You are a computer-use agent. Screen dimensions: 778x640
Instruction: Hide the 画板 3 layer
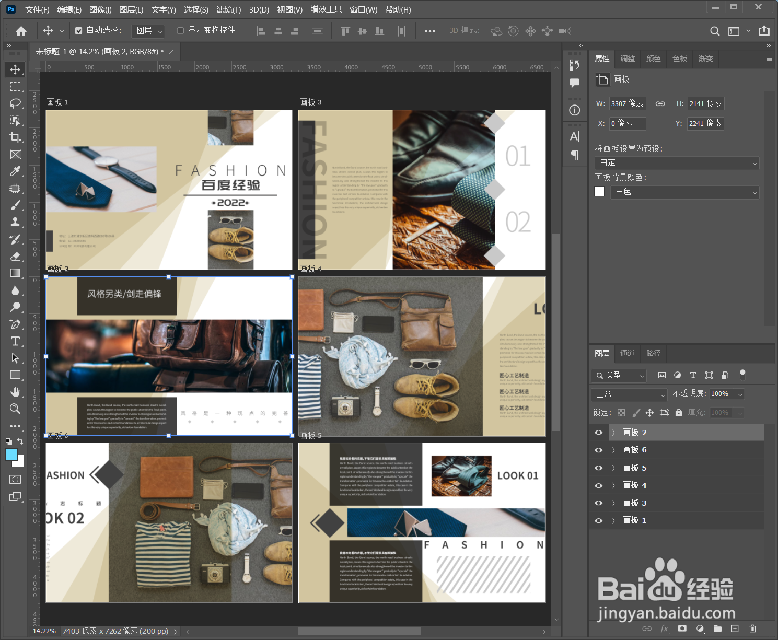(599, 503)
